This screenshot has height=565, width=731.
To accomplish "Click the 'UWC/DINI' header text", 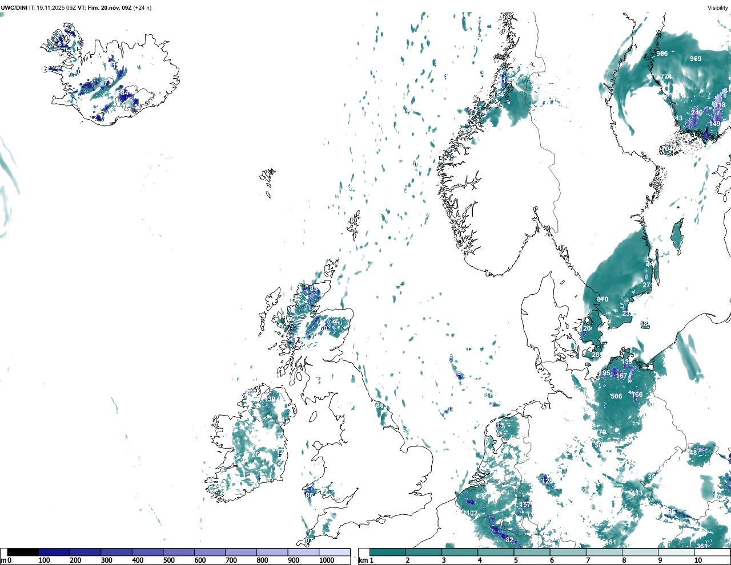I will [x=14, y=8].
